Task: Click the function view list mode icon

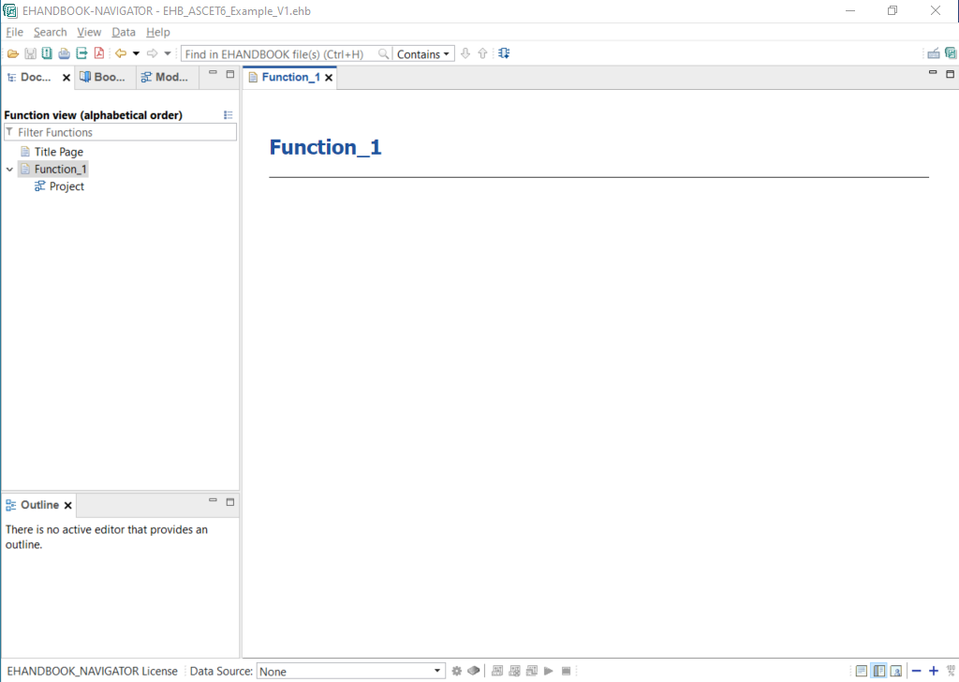Action: coord(229,115)
